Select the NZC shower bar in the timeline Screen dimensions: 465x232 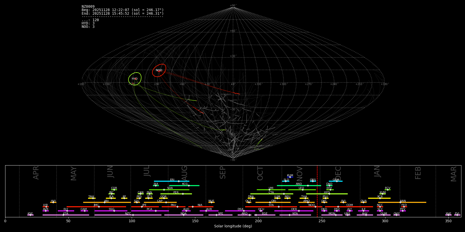[128, 215]
